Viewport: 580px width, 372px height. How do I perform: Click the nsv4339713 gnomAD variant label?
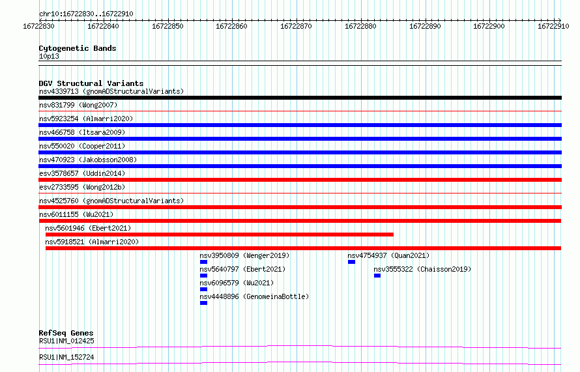[x=111, y=91]
